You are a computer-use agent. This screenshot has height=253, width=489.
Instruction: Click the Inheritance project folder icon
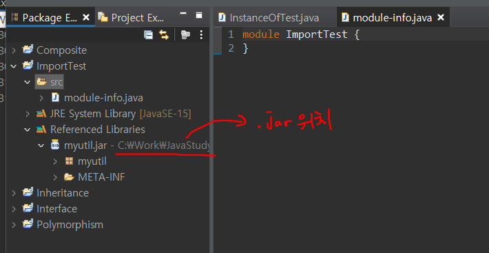click(28, 192)
